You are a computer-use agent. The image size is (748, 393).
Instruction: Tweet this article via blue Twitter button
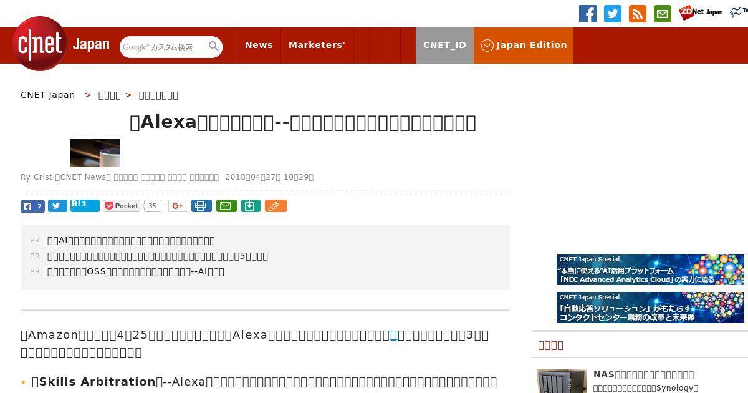click(x=57, y=206)
